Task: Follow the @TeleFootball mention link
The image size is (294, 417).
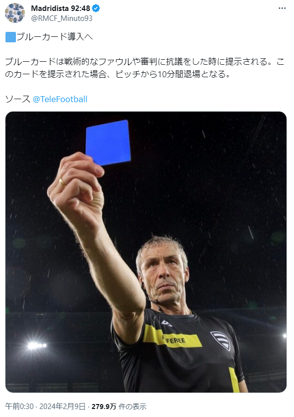Action: (60, 99)
